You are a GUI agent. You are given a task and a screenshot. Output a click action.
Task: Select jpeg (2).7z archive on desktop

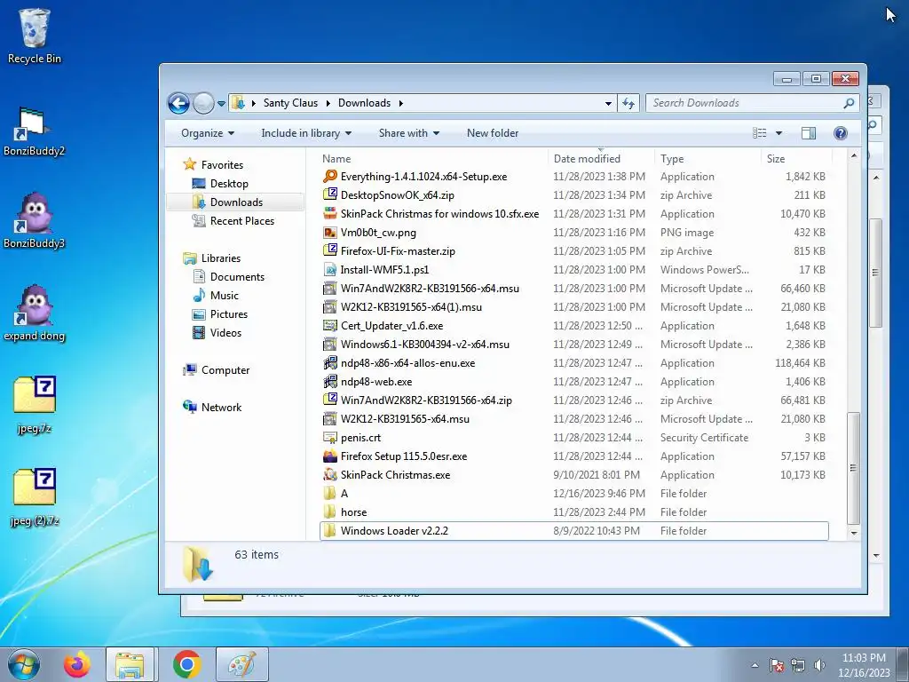[35, 497]
